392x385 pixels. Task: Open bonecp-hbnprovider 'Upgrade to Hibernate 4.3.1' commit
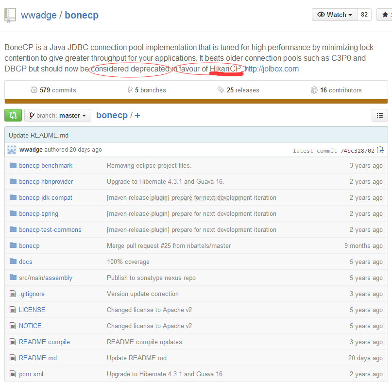(x=166, y=182)
